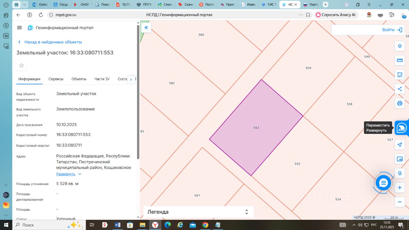The width and height of the screenshot is (409, 230).
Task: Select parcel 559 on the map
Action: point(308,68)
